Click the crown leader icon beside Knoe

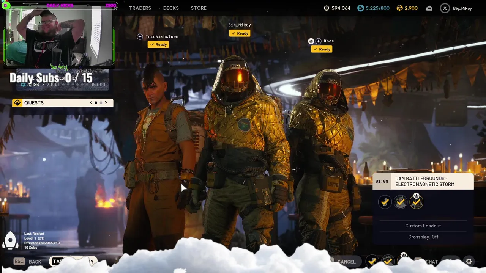click(311, 41)
